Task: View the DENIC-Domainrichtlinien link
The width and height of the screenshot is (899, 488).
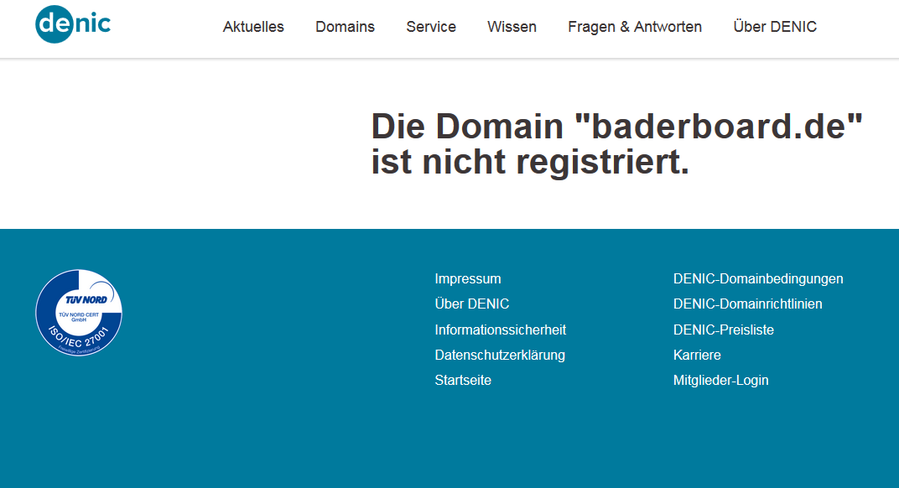Action: (748, 304)
